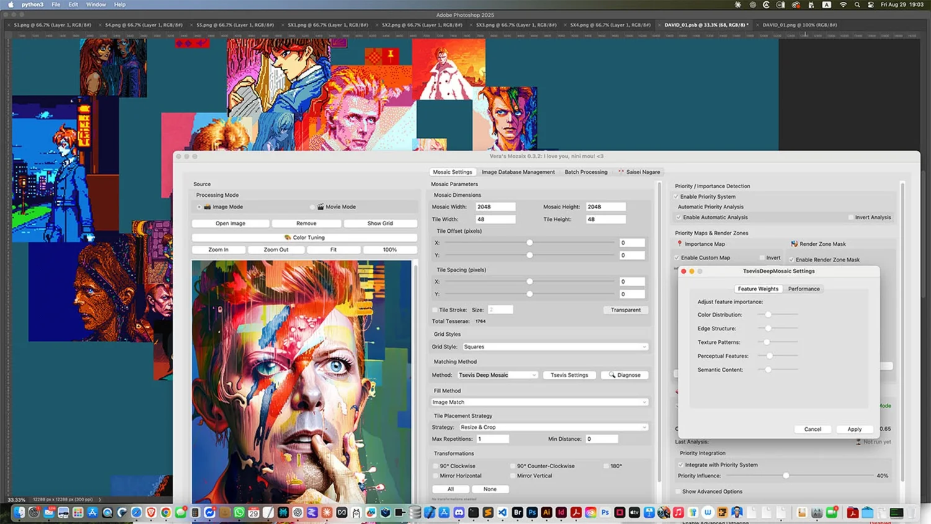Image resolution: width=931 pixels, height=524 pixels.
Task: Cancel the TsevisDeepMosaic Settings dialog
Action: [x=812, y=429]
